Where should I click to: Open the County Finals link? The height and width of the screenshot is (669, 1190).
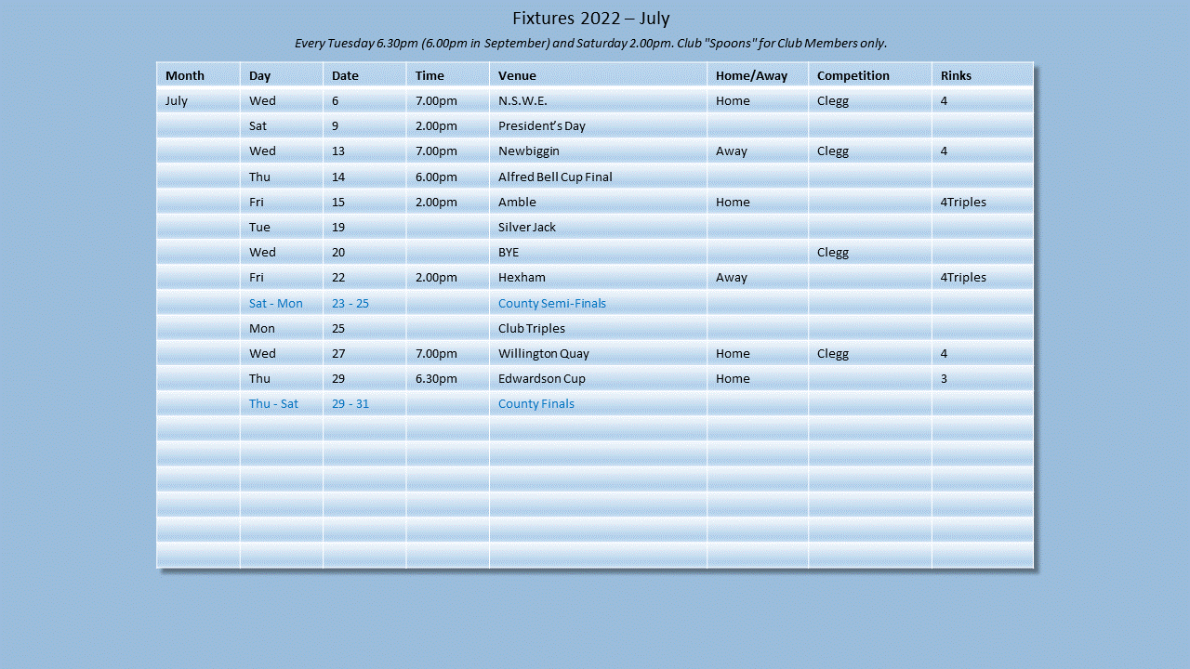[535, 403]
